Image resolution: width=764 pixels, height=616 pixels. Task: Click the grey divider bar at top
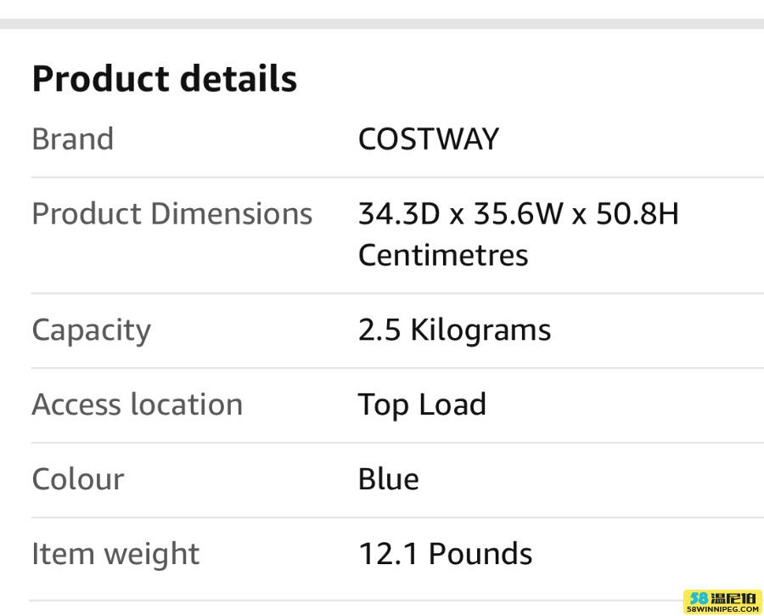[x=382, y=24]
